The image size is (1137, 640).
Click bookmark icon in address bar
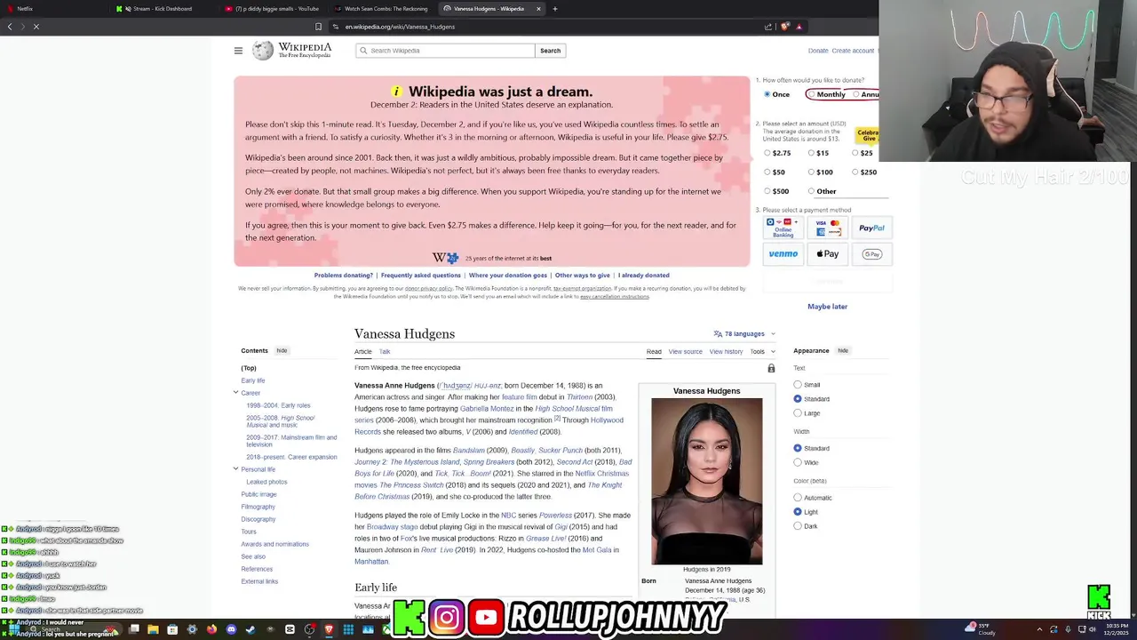tap(318, 27)
